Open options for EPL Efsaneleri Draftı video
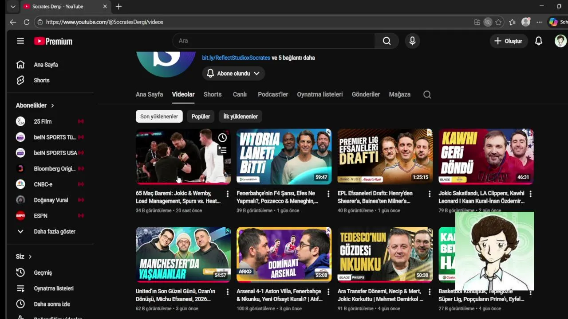 click(429, 194)
